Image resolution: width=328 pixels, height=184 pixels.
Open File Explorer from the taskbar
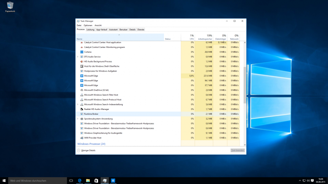(88, 181)
